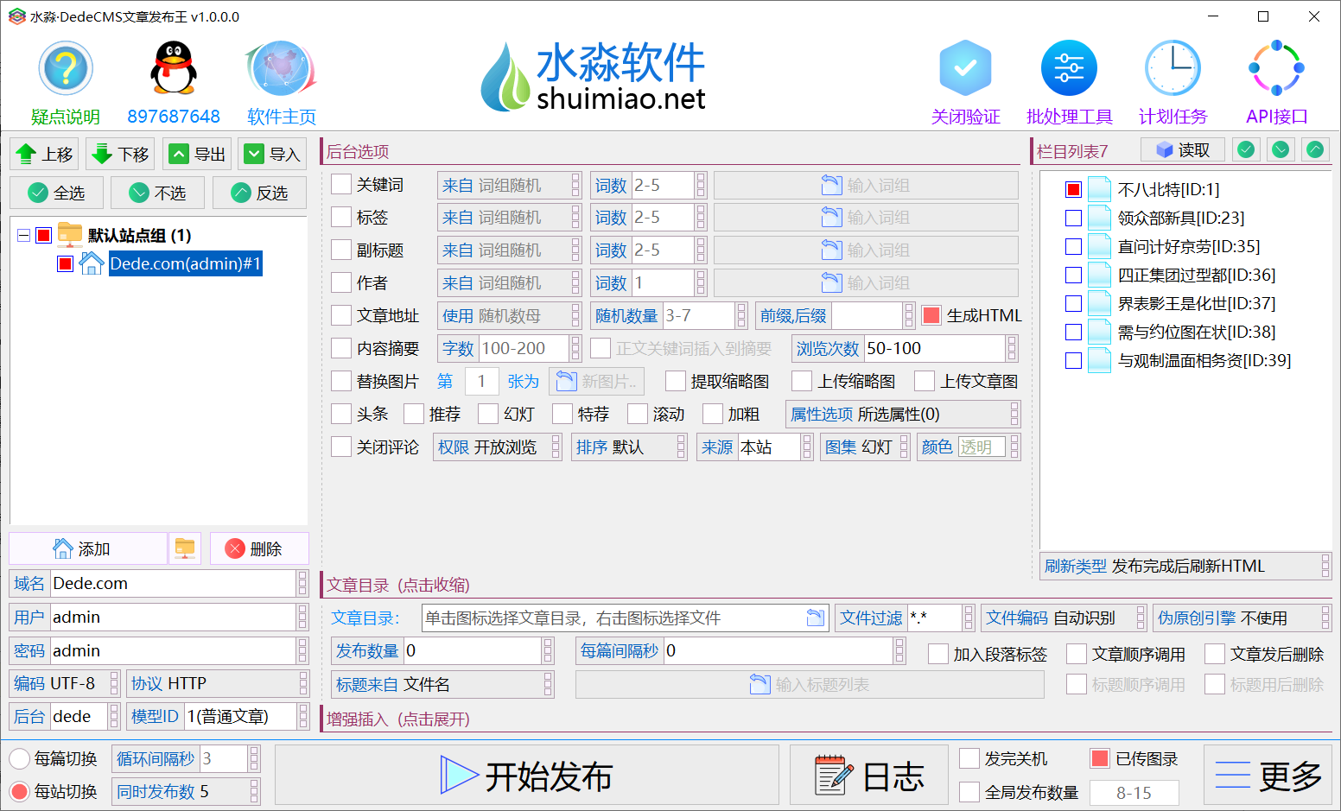1341x811 pixels.
Task: Open the 协议 HTTP dropdown
Action: pyautogui.click(x=218, y=683)
